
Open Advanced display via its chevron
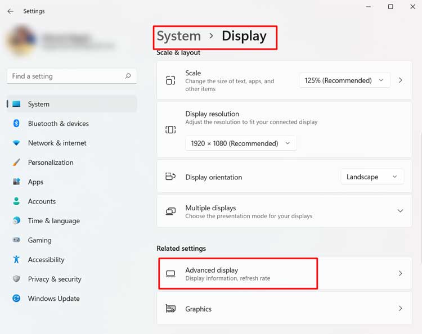click(401, 273)
